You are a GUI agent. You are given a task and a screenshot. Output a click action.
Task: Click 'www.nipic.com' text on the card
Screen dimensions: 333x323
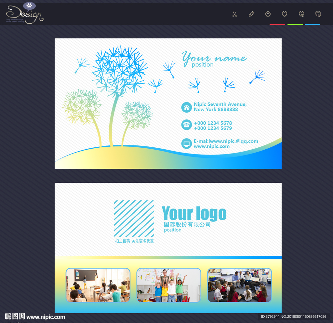(211, 146)
